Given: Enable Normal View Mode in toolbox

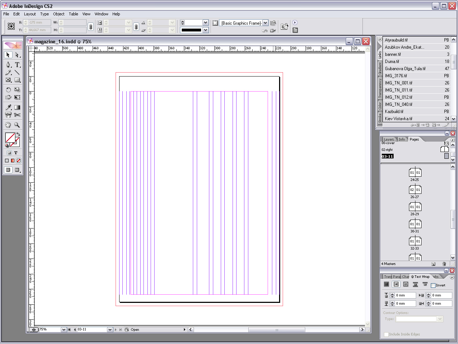Looking at the screenshot, I should (8, 170).
